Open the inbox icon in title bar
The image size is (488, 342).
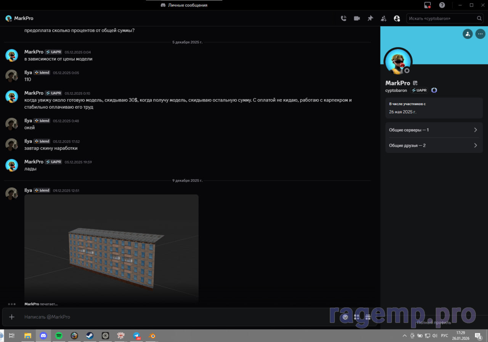click(x=427, y=5)
